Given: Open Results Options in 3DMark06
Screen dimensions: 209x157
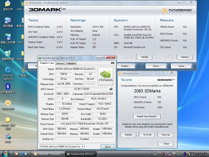Looking at the screenshot, I should tap(185, 57).
